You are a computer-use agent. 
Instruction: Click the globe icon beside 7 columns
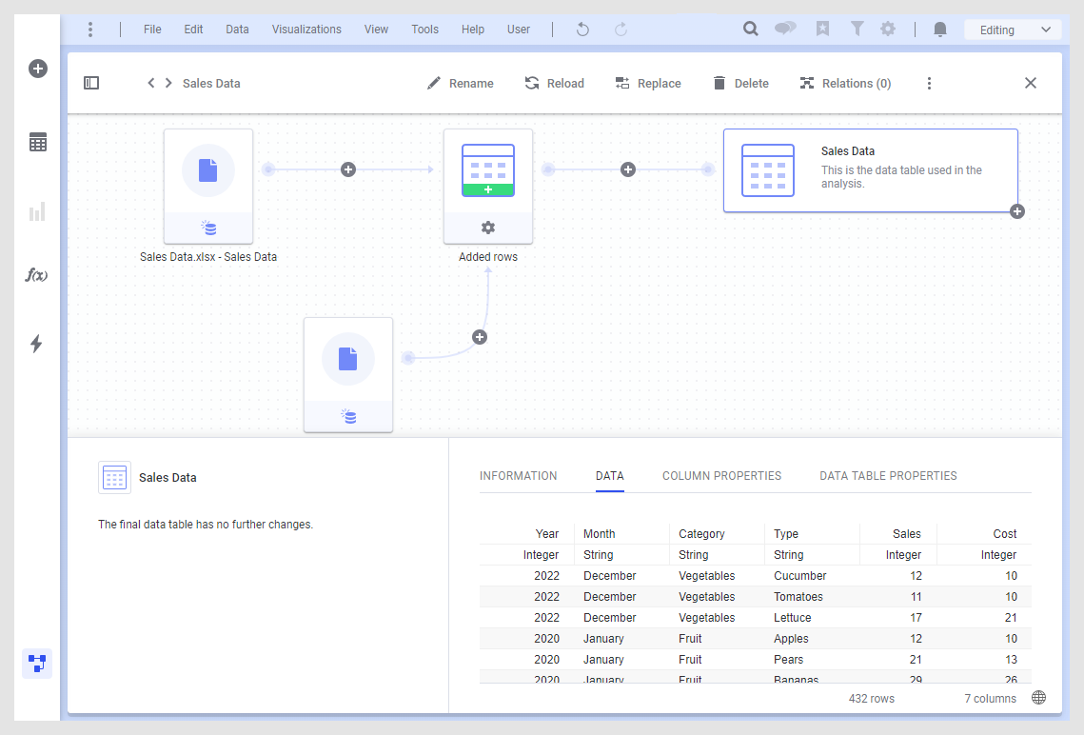click(x=1038, y=698)
